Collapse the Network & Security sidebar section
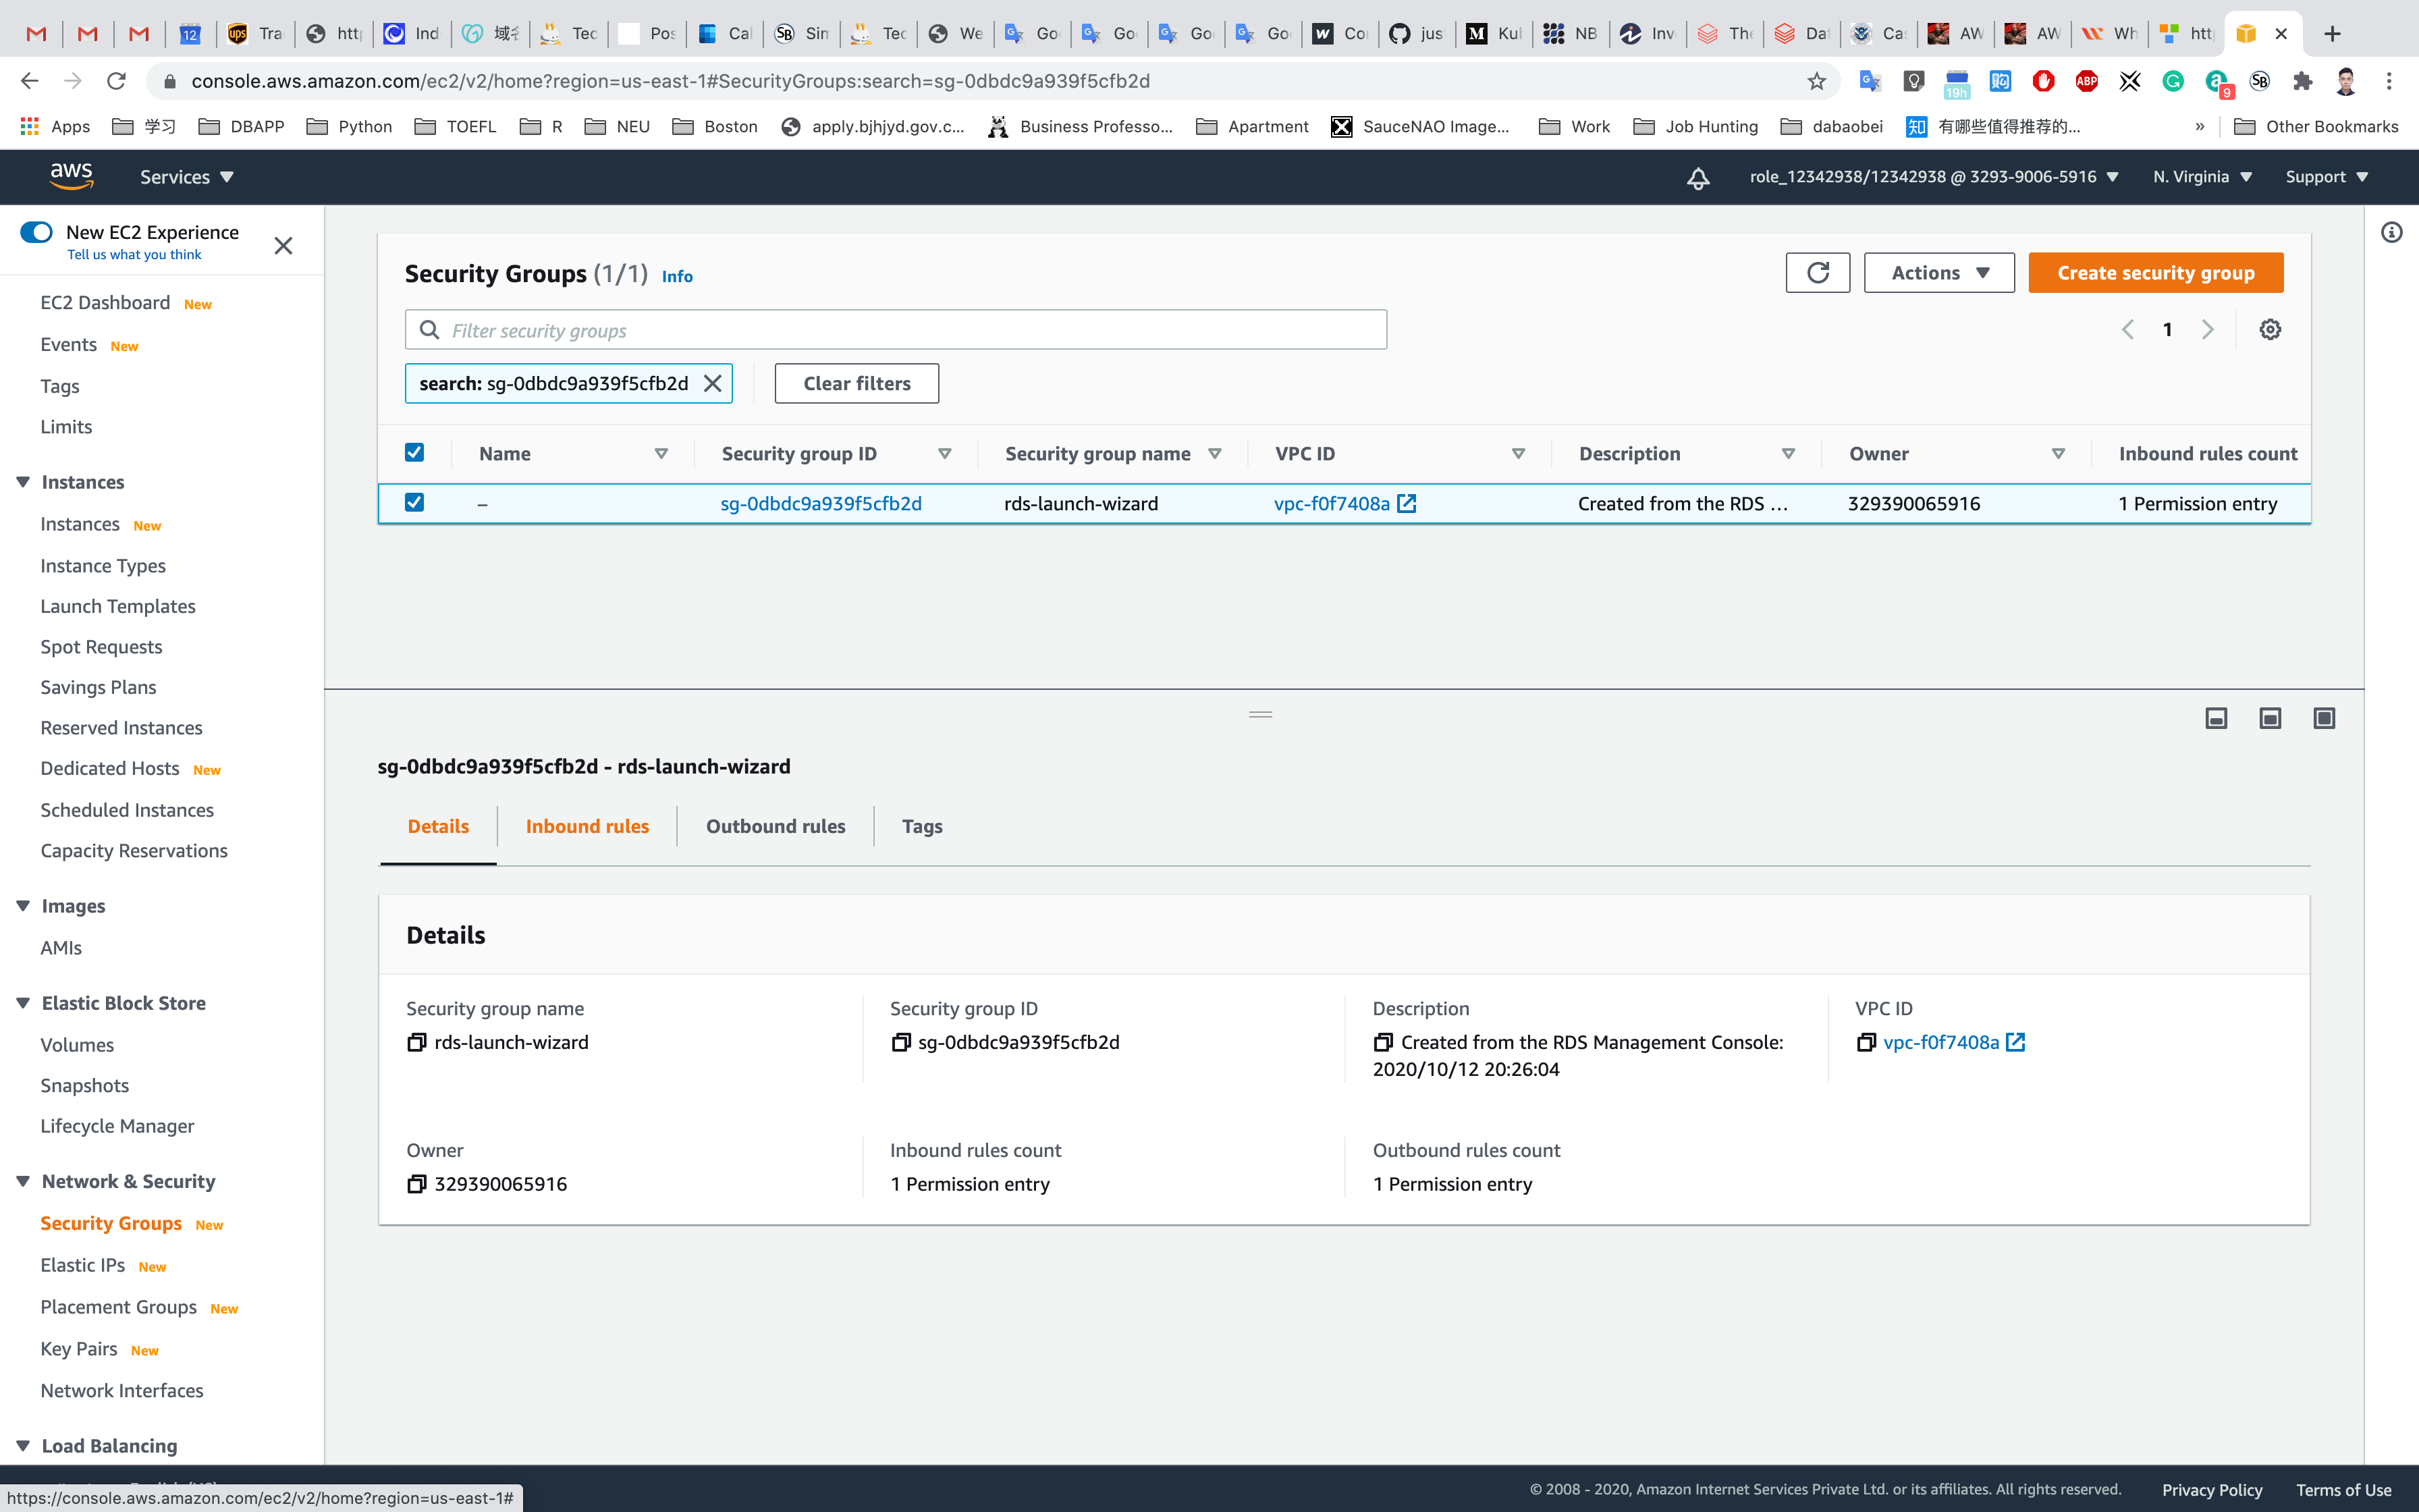2419x1512 pixels. 23,1181
